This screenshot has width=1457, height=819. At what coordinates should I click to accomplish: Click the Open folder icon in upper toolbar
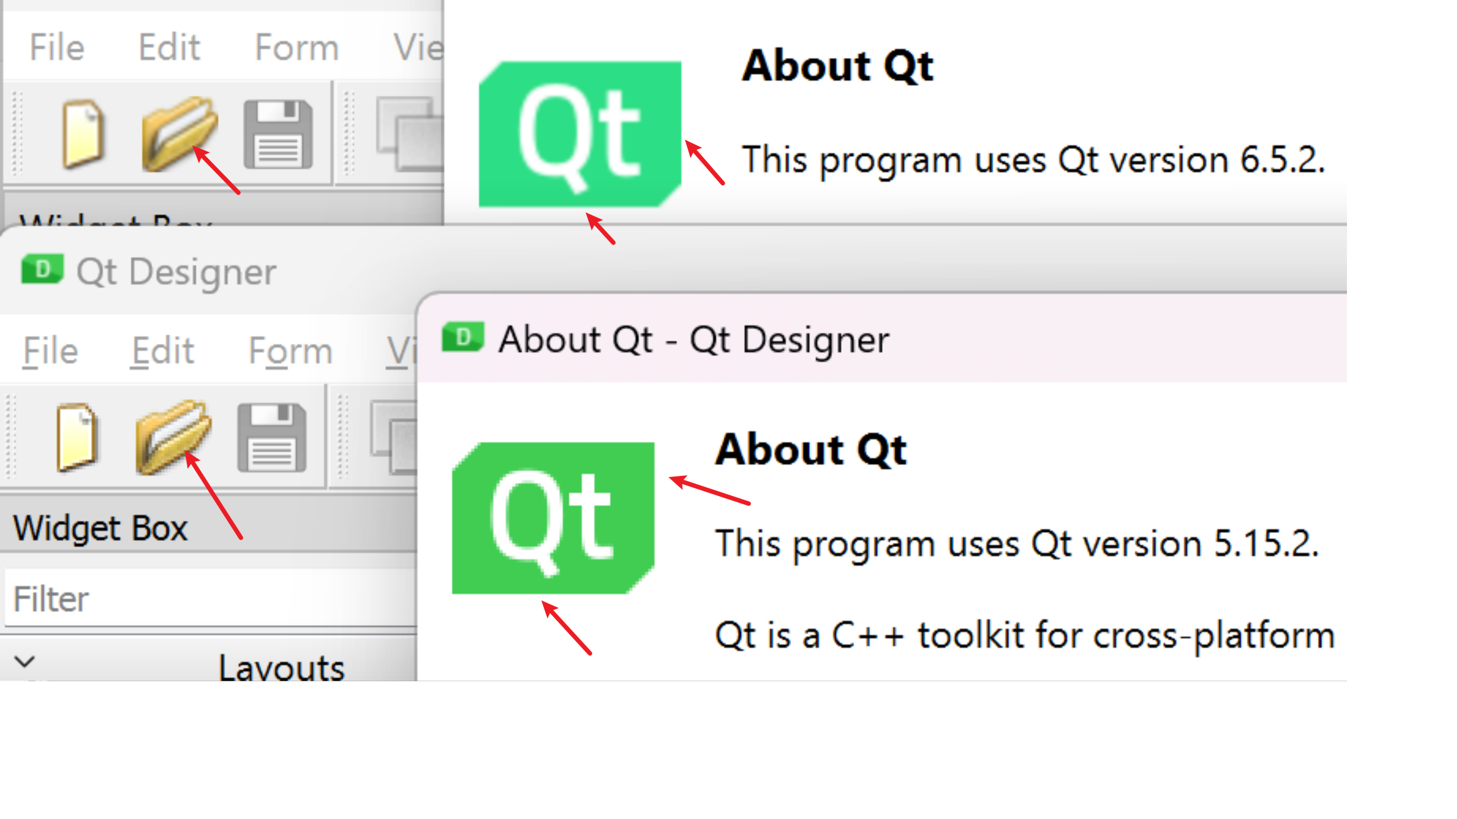180,135
